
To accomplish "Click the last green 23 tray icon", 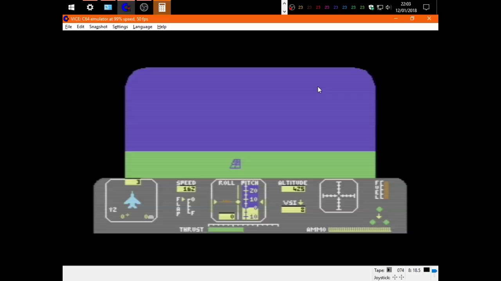I will tap(362, 7).
